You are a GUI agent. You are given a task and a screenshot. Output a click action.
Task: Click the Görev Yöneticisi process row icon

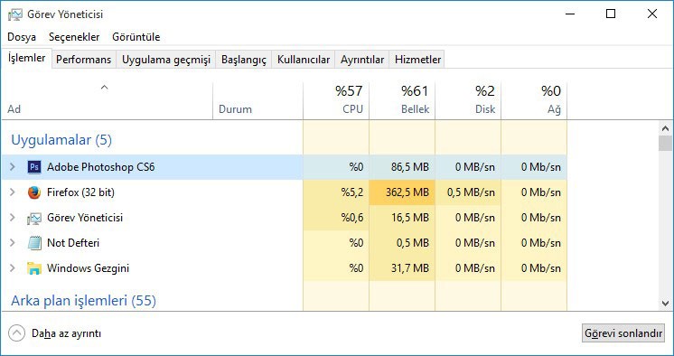point(34,218)
